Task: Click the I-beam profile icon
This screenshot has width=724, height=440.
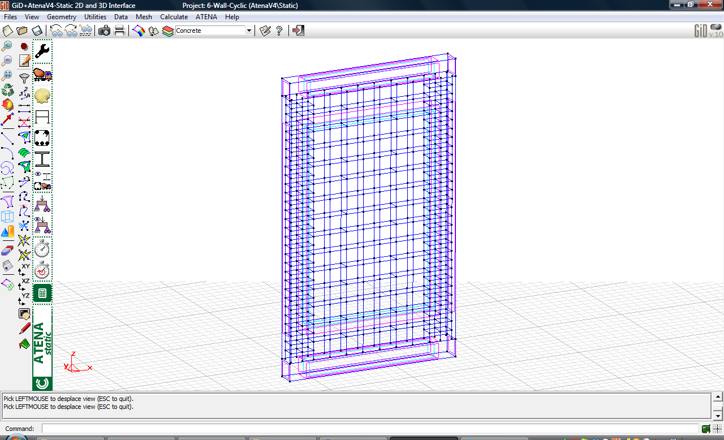Action: click(42, 159)
